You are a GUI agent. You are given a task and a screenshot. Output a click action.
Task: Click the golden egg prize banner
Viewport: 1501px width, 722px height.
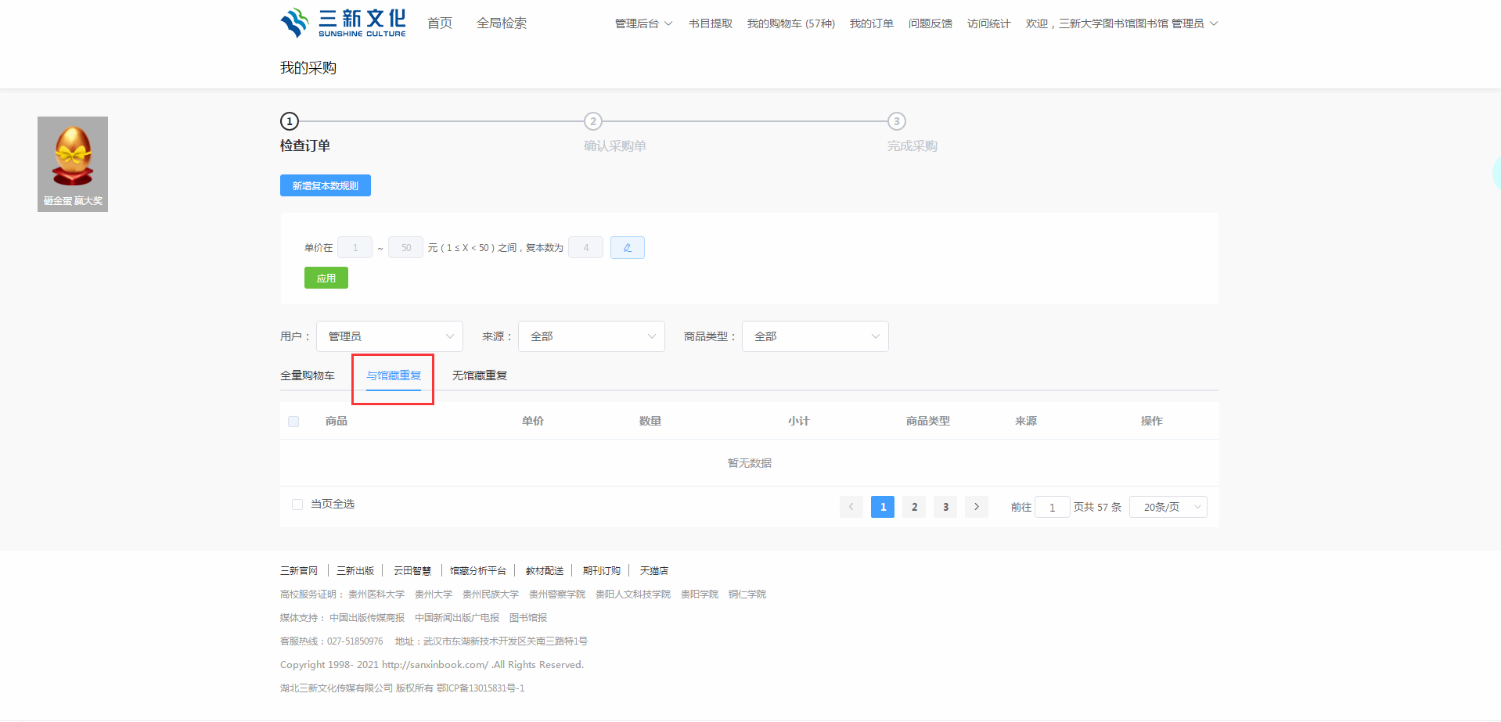pos(73,164)
